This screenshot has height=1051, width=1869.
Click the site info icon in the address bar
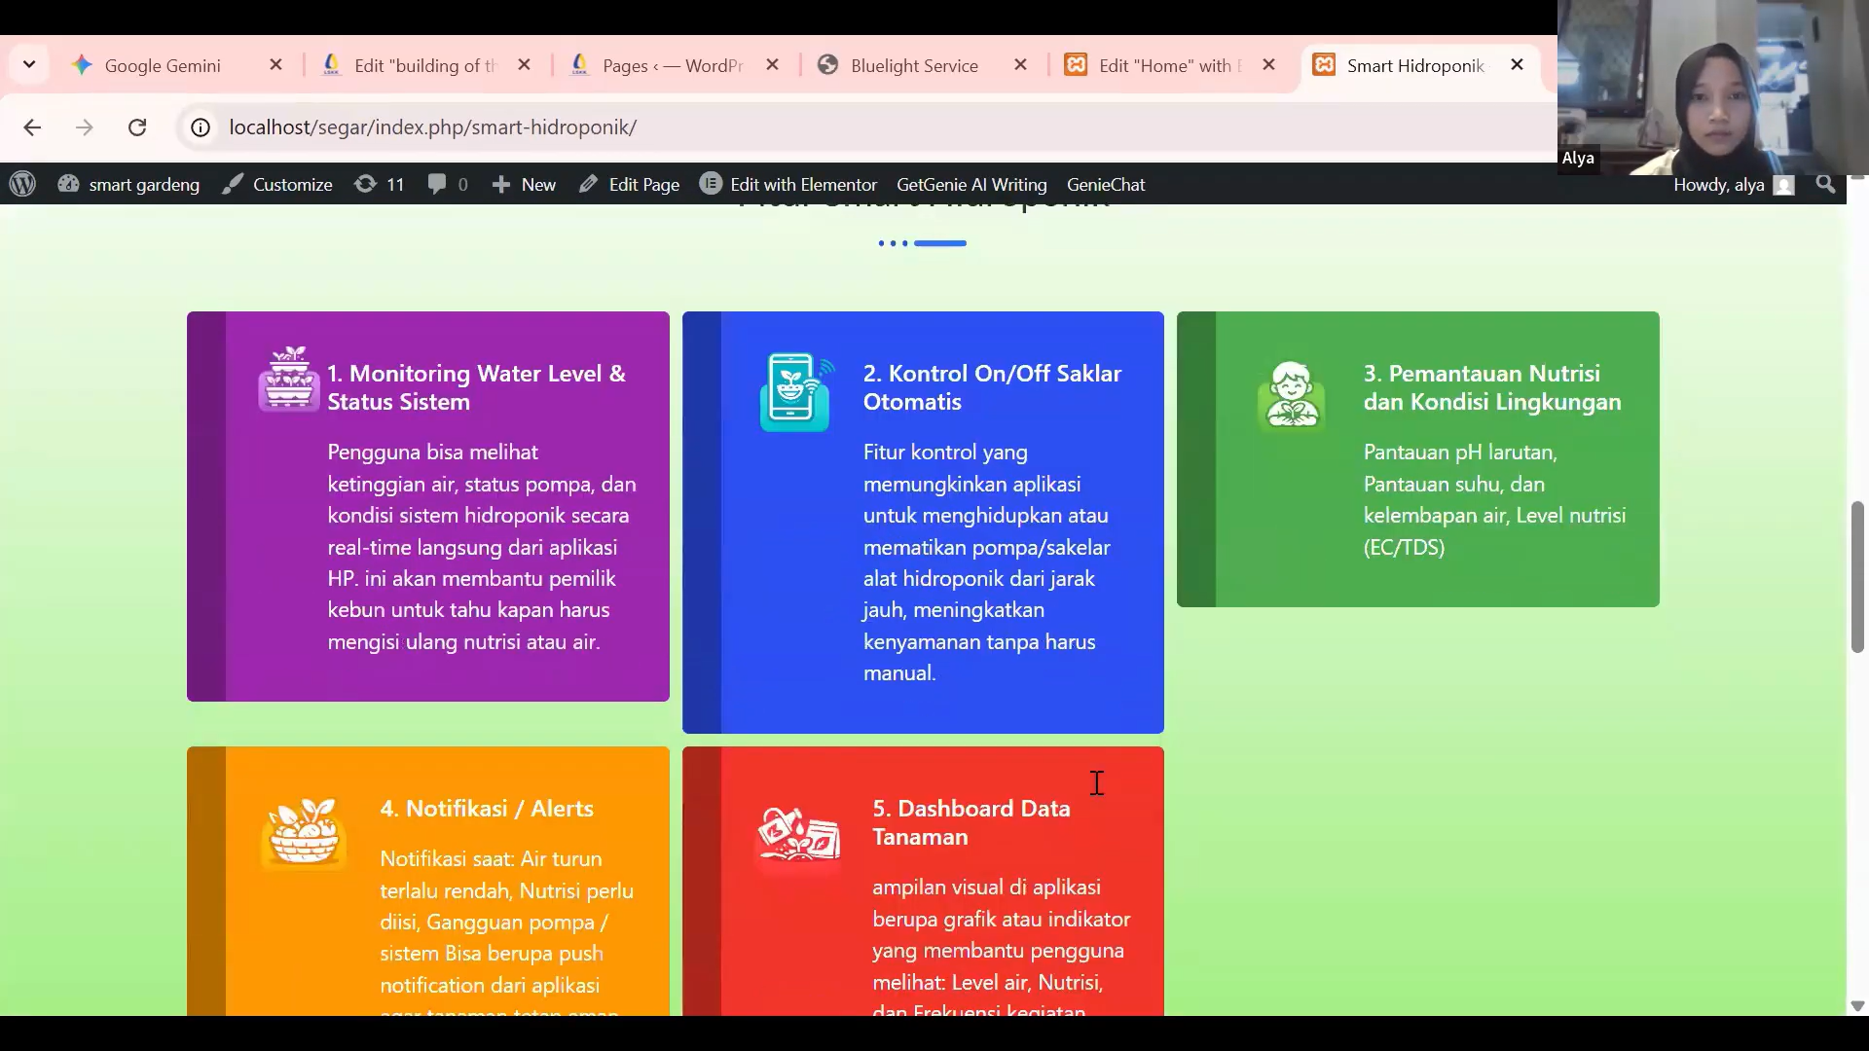(201, 127)
